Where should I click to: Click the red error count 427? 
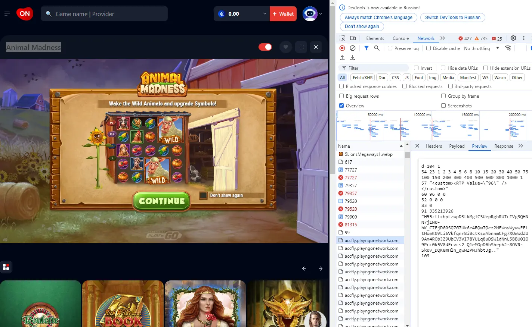465,38
